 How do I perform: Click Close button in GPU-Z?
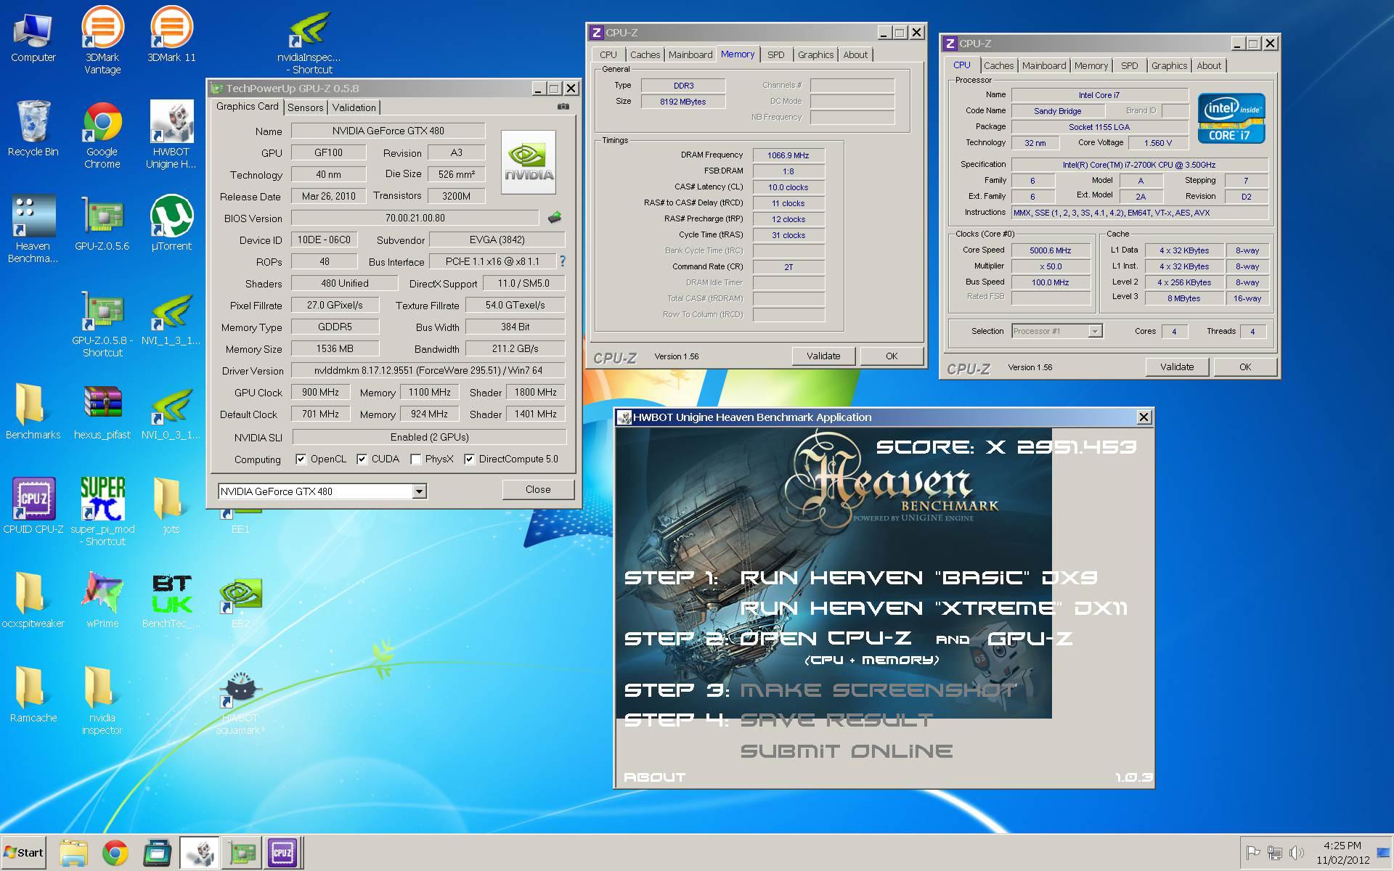click(x=538, y=489)
